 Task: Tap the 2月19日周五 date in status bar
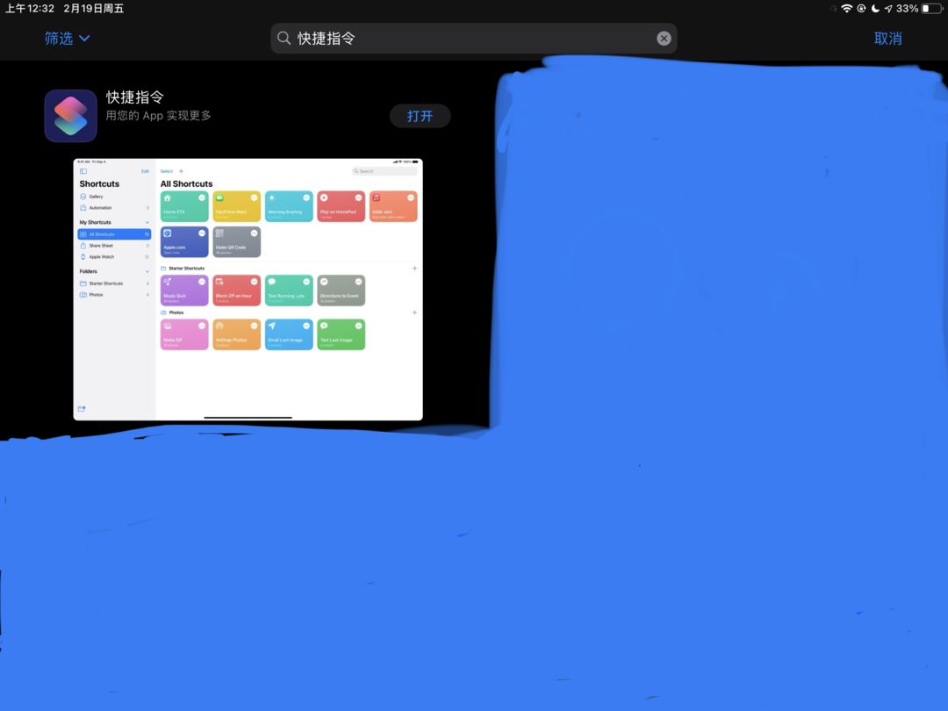coord(94,9)
